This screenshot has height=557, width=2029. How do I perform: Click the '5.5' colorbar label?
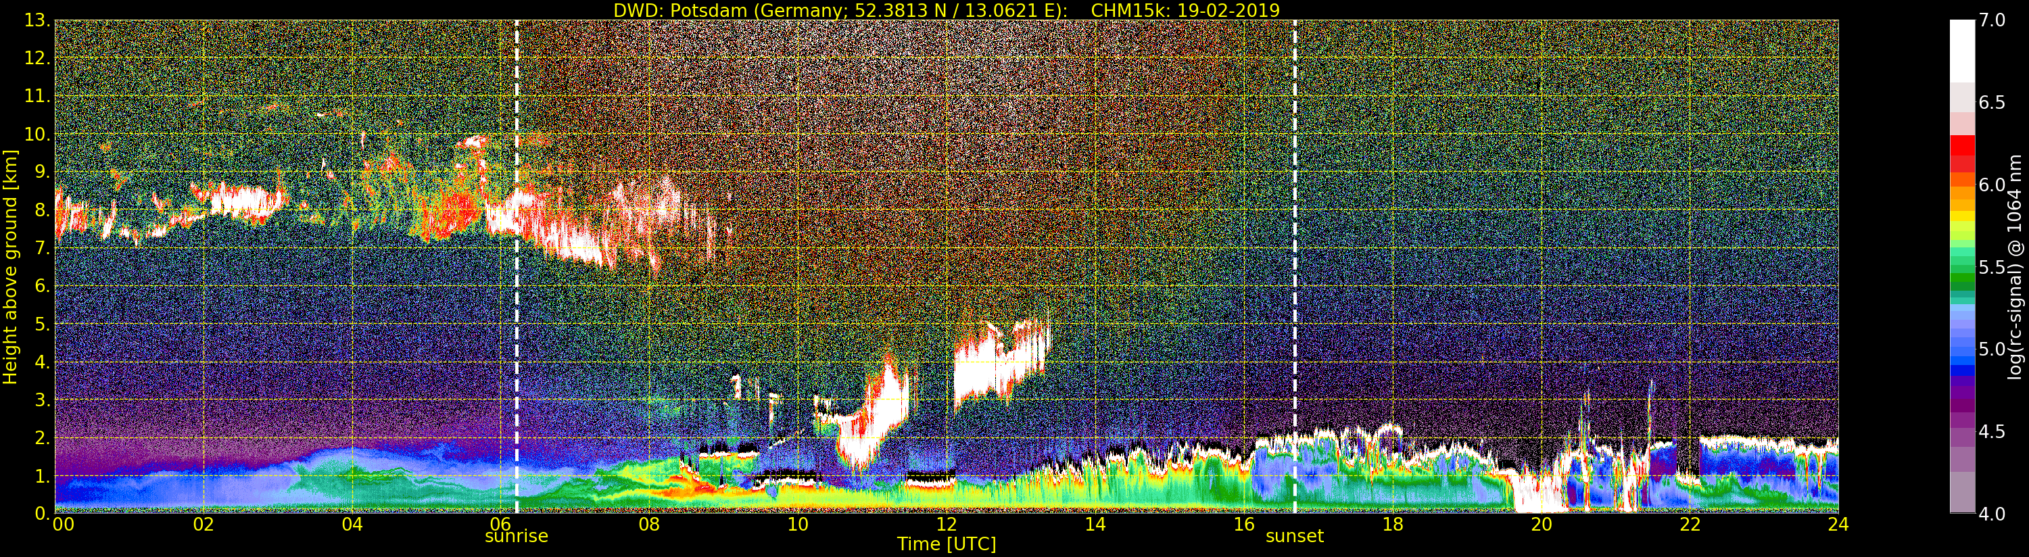[1992, 267]
